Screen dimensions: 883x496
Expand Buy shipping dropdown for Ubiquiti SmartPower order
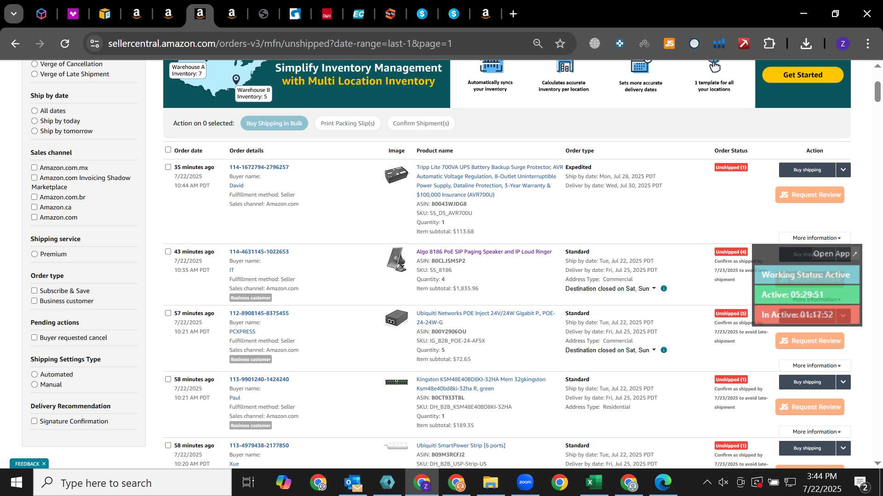pyautogui.click(x=843, y=448)
